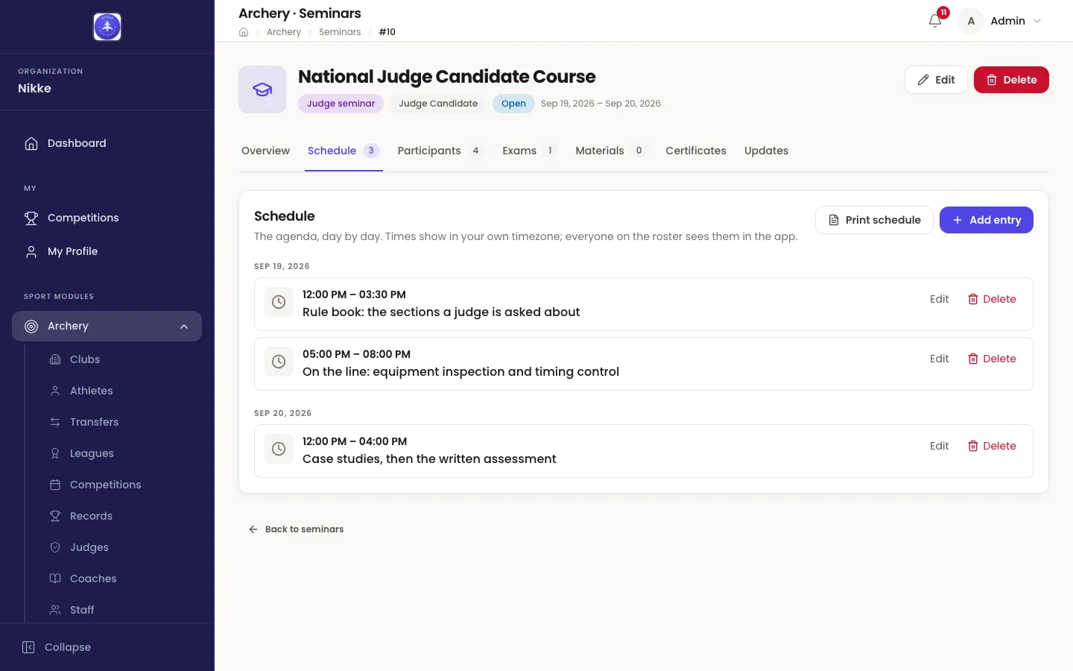Edit the Rule book schedule entry
The width and height of the screenshot is (1073, 671).
click(939, 299)
